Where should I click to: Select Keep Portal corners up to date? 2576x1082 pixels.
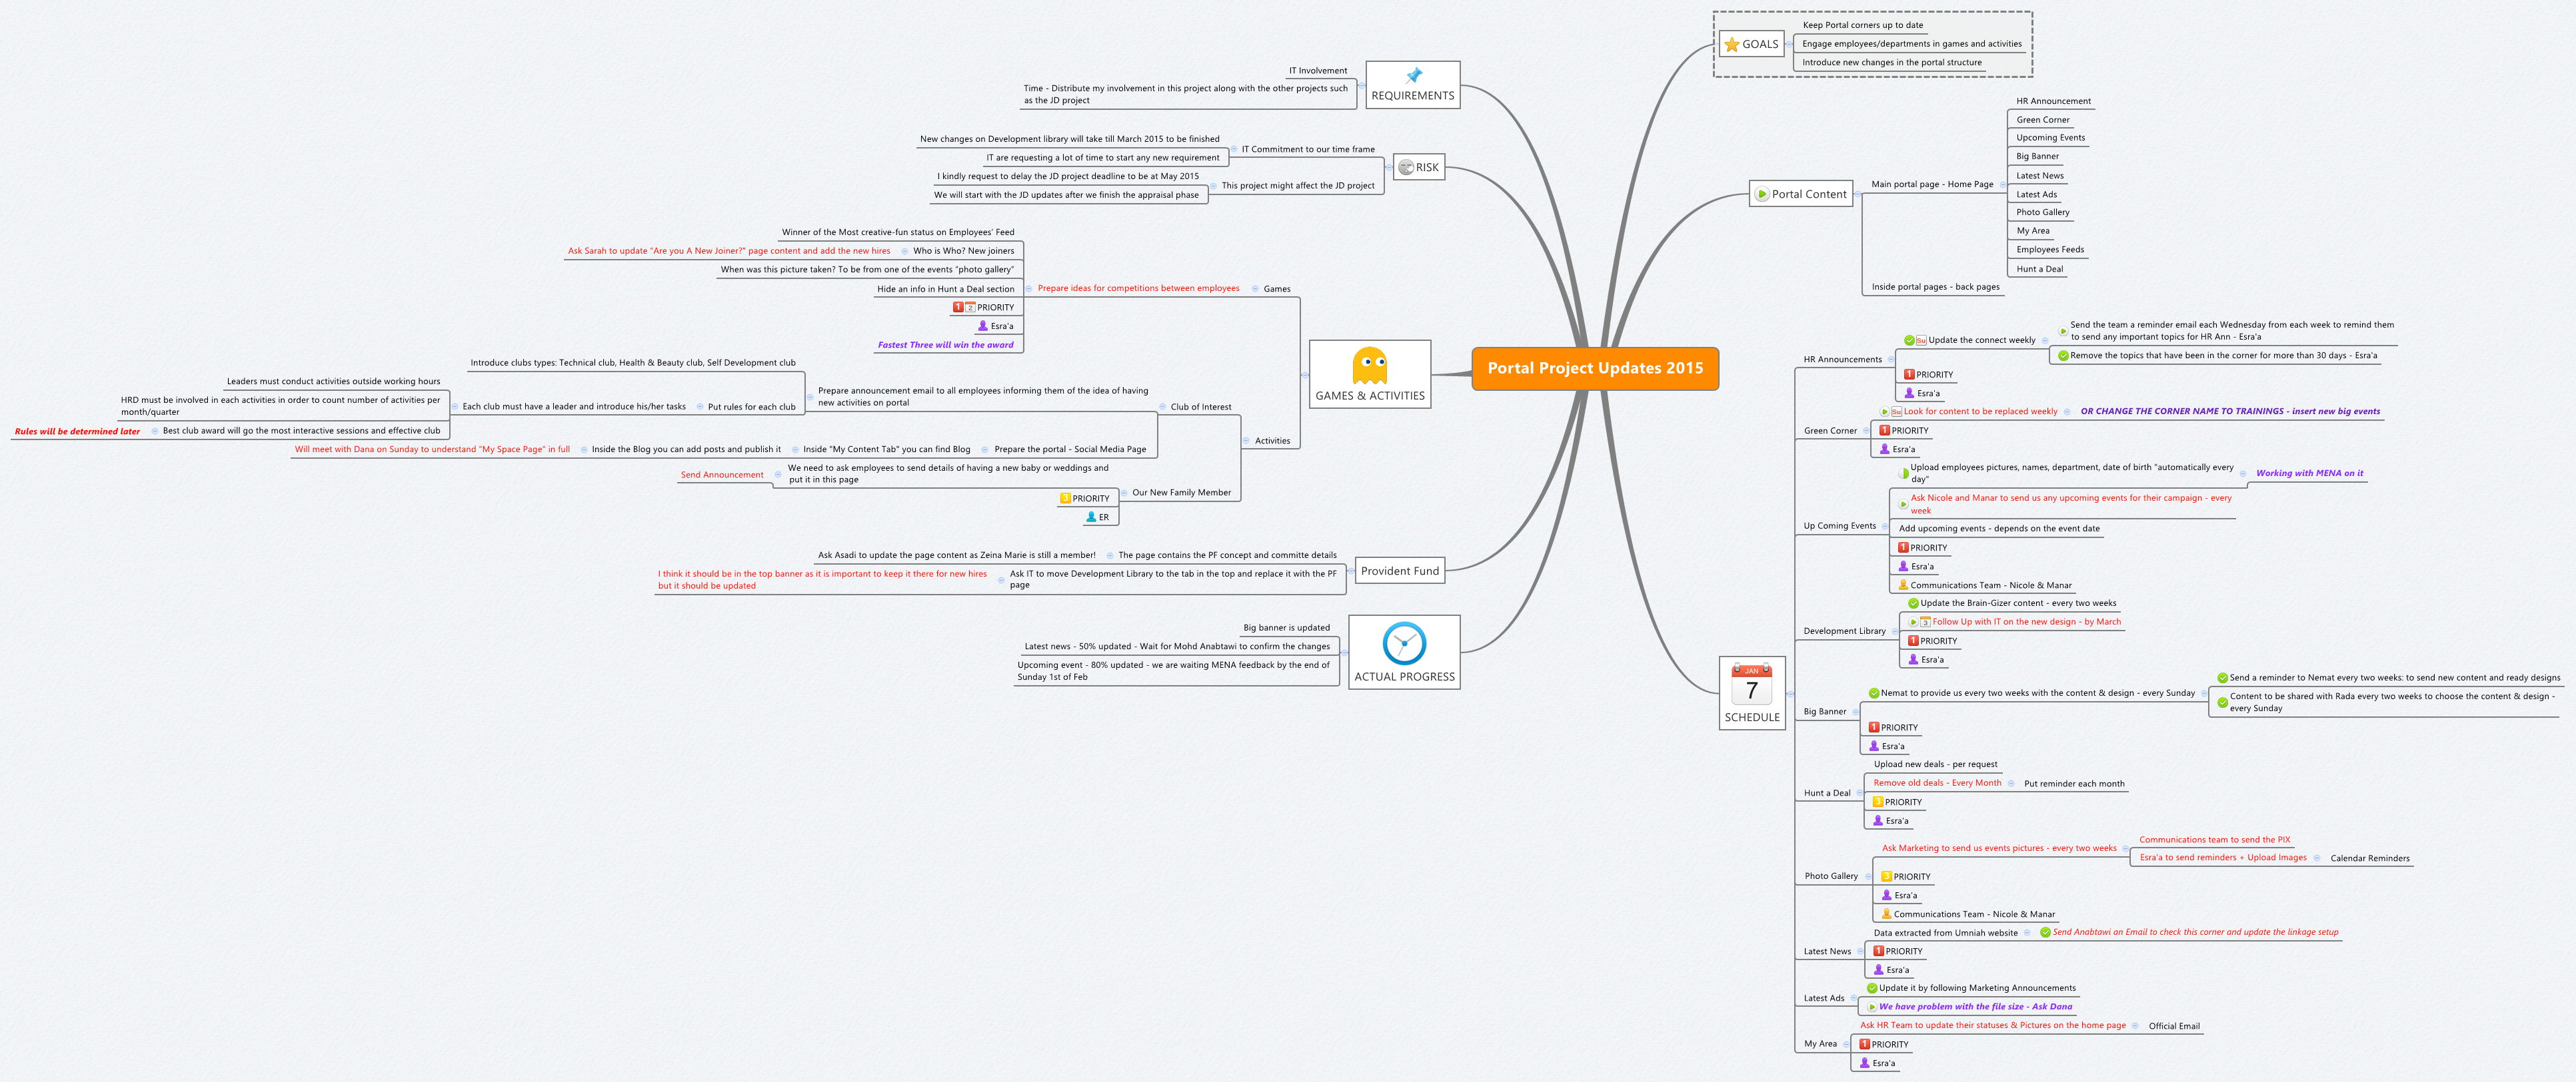tap(1863, 26)
